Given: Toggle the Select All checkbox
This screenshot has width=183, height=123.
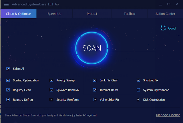Looking at the screenshot, I should click(8, 69).
